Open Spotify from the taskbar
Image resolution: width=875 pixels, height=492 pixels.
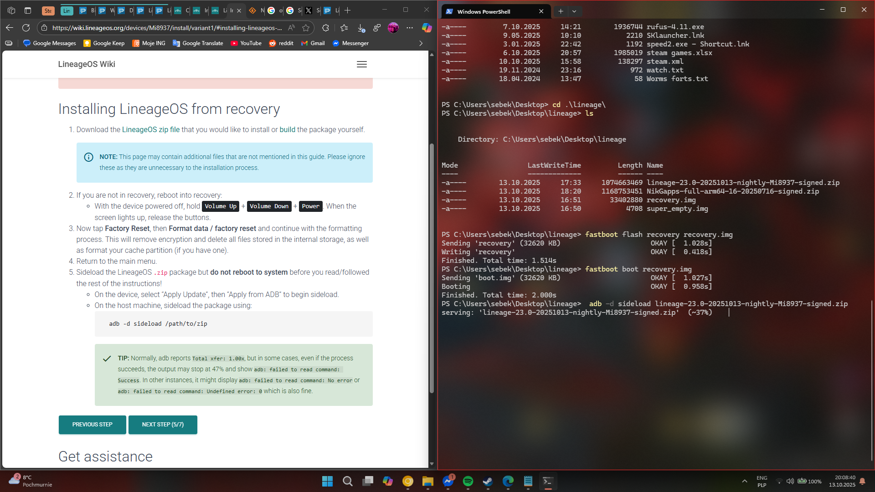(468, 481)
